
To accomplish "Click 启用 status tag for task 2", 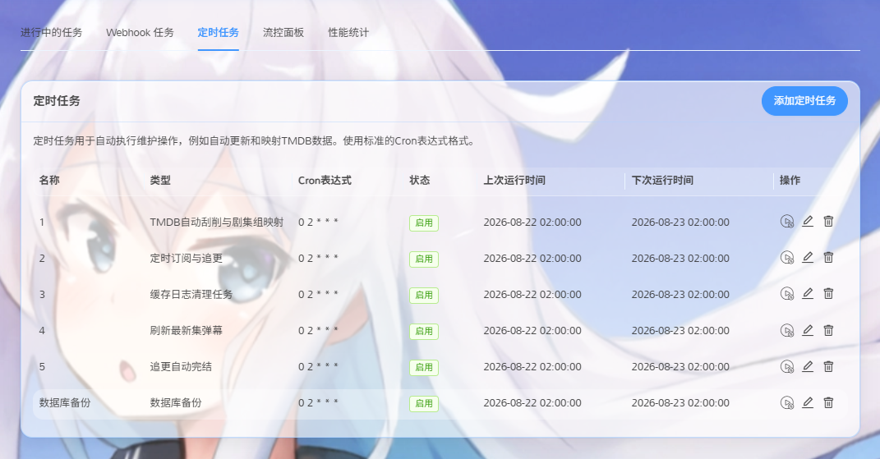I will (424, 259).
